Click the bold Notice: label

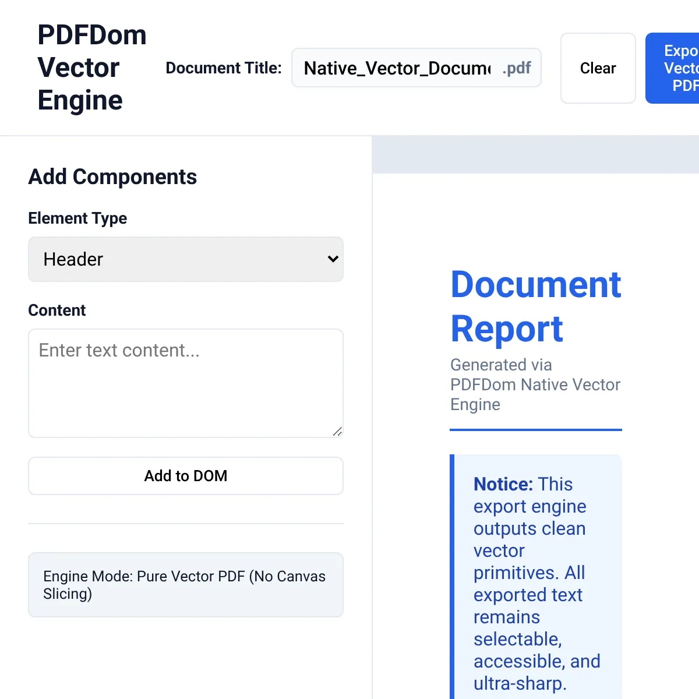coord(503,484)
